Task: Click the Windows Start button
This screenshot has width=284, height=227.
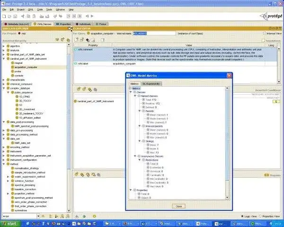Action: pyautogui.click(x=10, y=224)
